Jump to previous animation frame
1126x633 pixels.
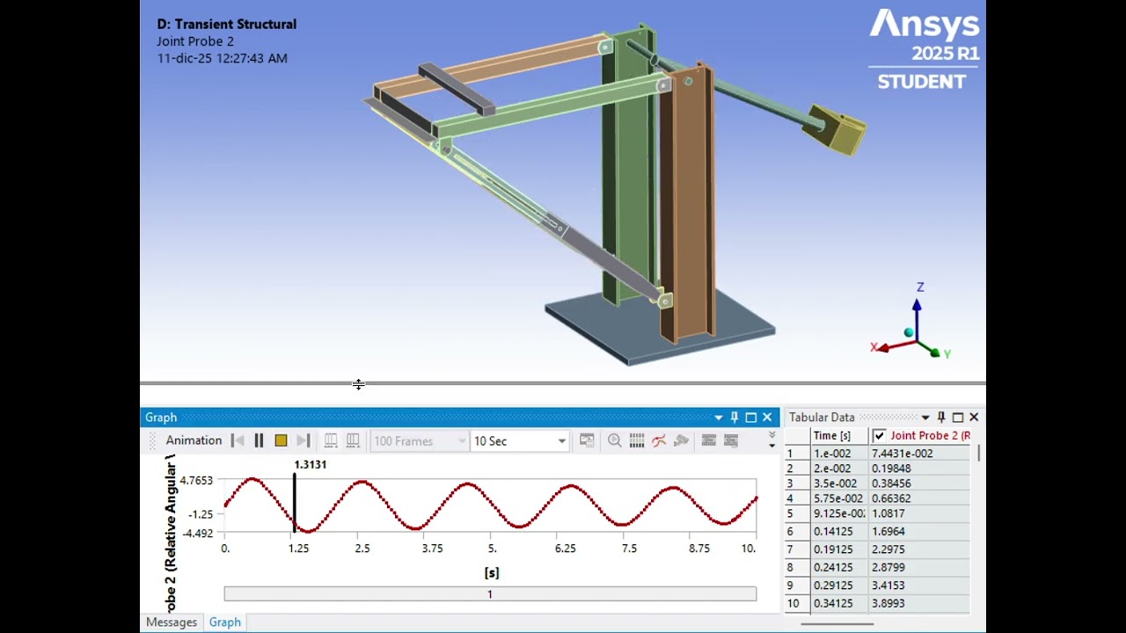pos(238,440)
